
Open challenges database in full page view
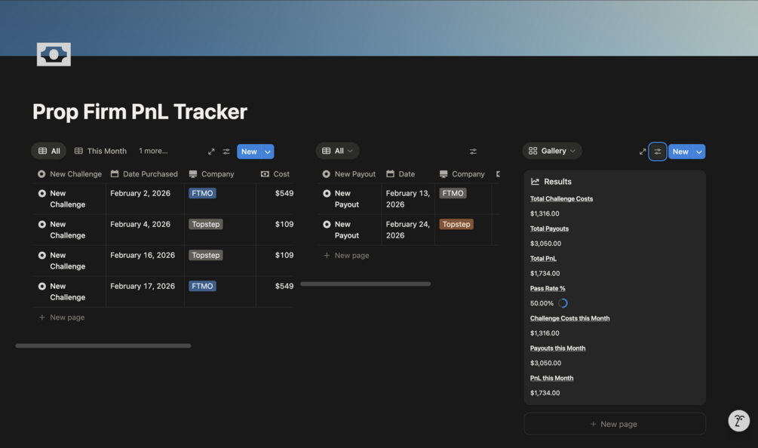click(211, 152)
